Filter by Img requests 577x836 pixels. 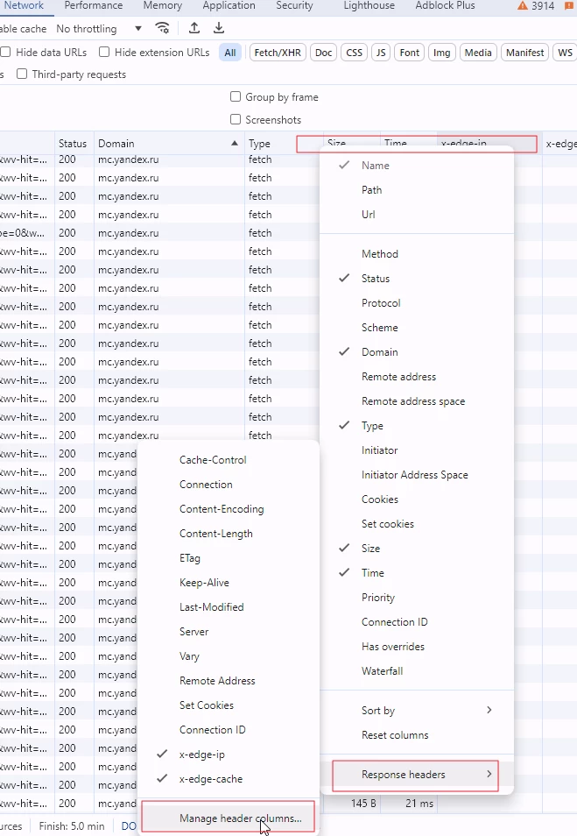pos(441,53)
